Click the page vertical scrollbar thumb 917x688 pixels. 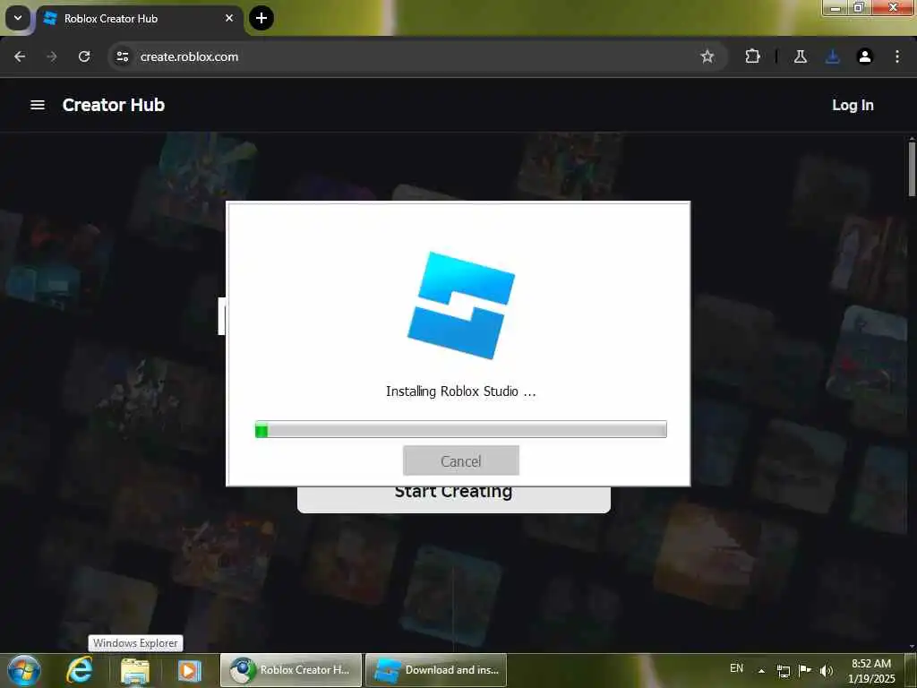pyautogui.click(x=912, y=168)
